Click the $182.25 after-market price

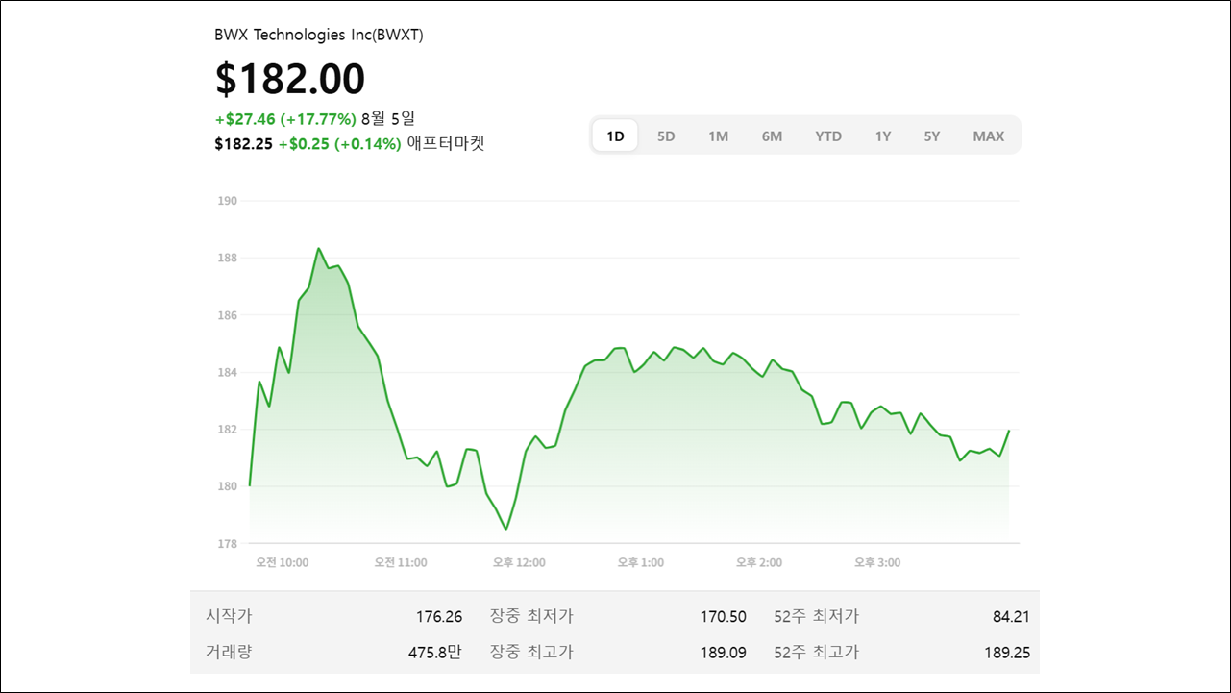click(244, 145)
